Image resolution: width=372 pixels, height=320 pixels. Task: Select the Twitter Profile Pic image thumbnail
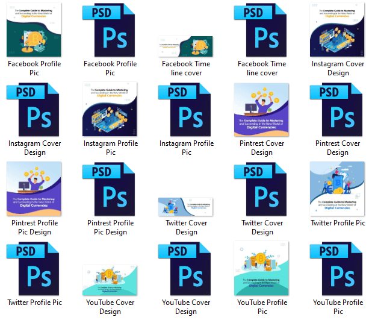pyautogui.click(x=337, y=189)
